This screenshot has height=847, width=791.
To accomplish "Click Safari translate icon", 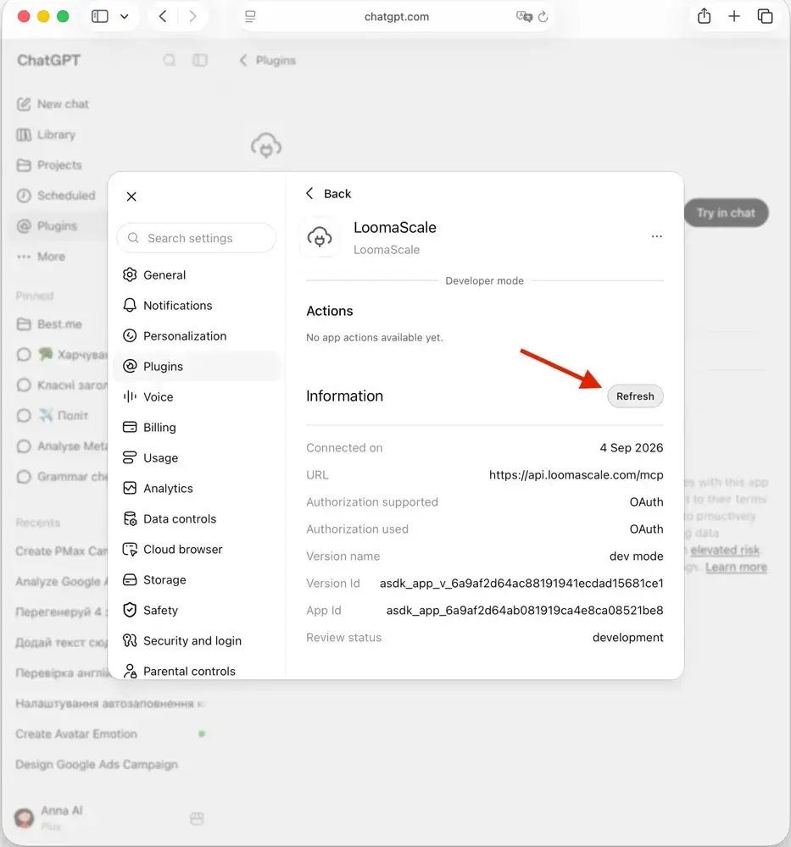I will coord(524,17).
